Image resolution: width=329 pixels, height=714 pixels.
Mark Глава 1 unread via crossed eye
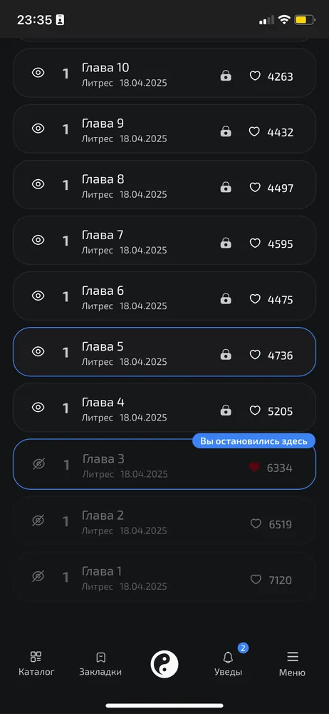(x=38, y=576)
